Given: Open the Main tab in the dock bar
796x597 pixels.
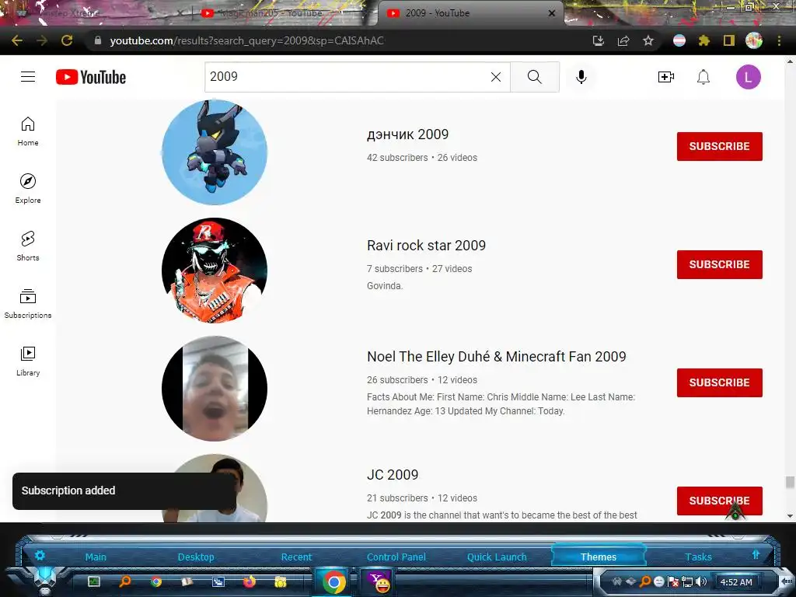Looking at the screenshot, I should click(96, 557).
